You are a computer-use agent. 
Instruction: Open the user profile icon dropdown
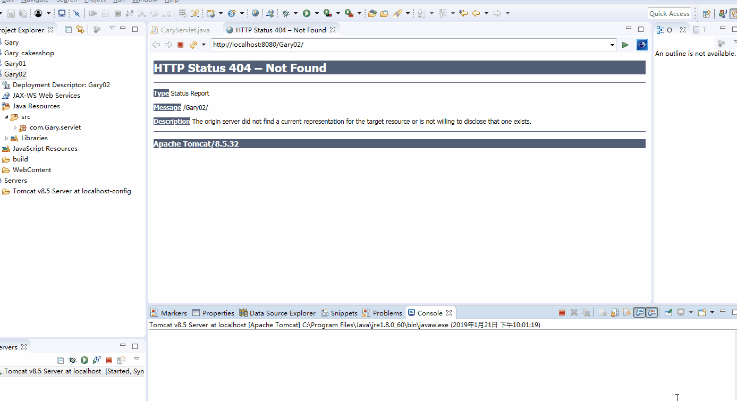48,13
